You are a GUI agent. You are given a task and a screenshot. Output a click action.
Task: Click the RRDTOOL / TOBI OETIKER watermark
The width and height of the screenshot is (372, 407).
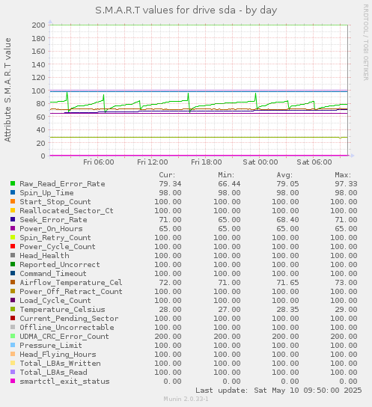point(366,43)
